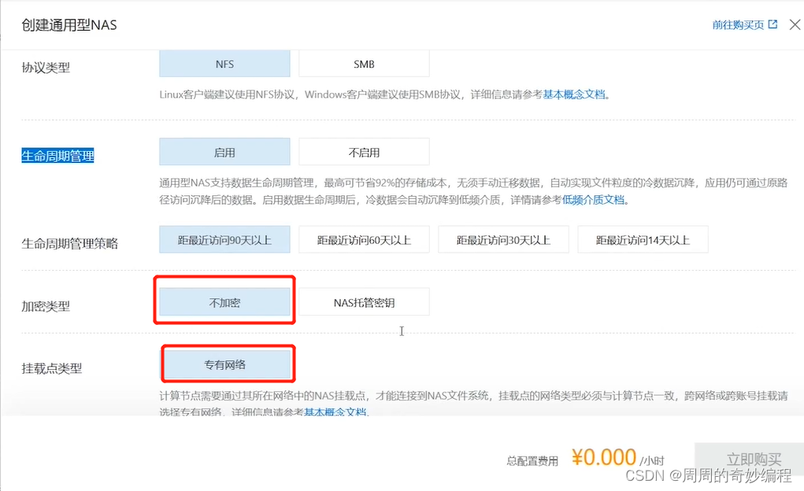Select 距最近访问30天以上 policy

coord(503,239)
